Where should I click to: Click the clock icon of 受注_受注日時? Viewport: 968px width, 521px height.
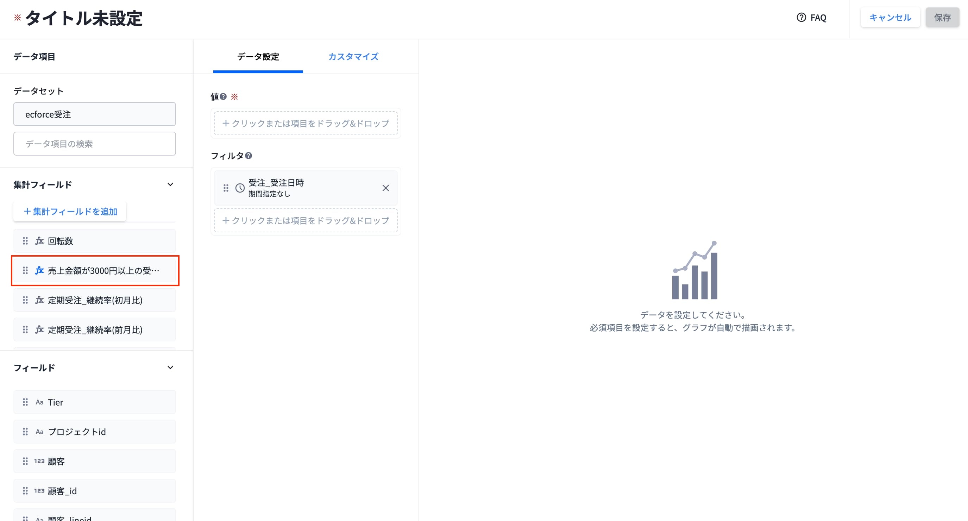pyautogui.click(x=240, y=188)
